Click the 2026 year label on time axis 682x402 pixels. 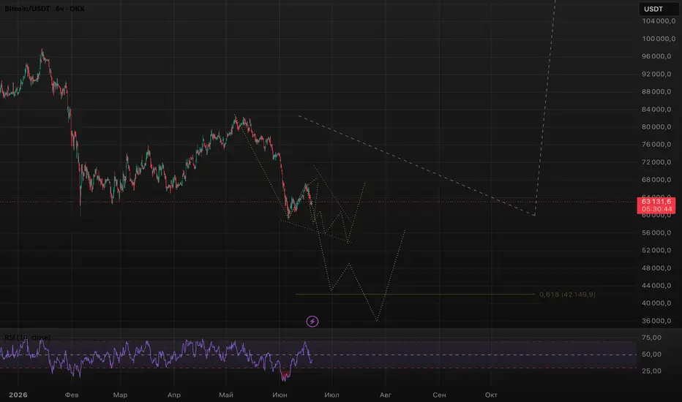coord(18,395)
